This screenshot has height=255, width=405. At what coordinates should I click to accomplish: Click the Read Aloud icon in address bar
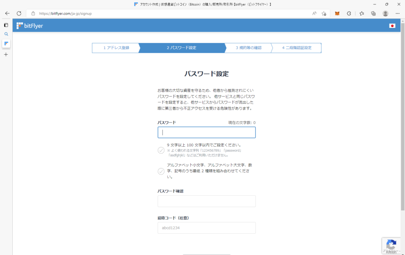click(314, 13)
